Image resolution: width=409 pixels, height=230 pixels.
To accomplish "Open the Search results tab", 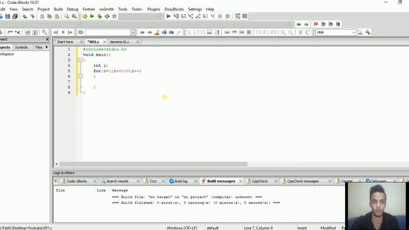I will coord(117,181).
